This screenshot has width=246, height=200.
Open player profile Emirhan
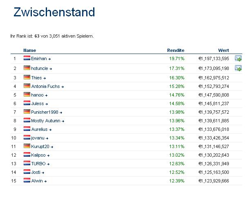coord(39,59)
